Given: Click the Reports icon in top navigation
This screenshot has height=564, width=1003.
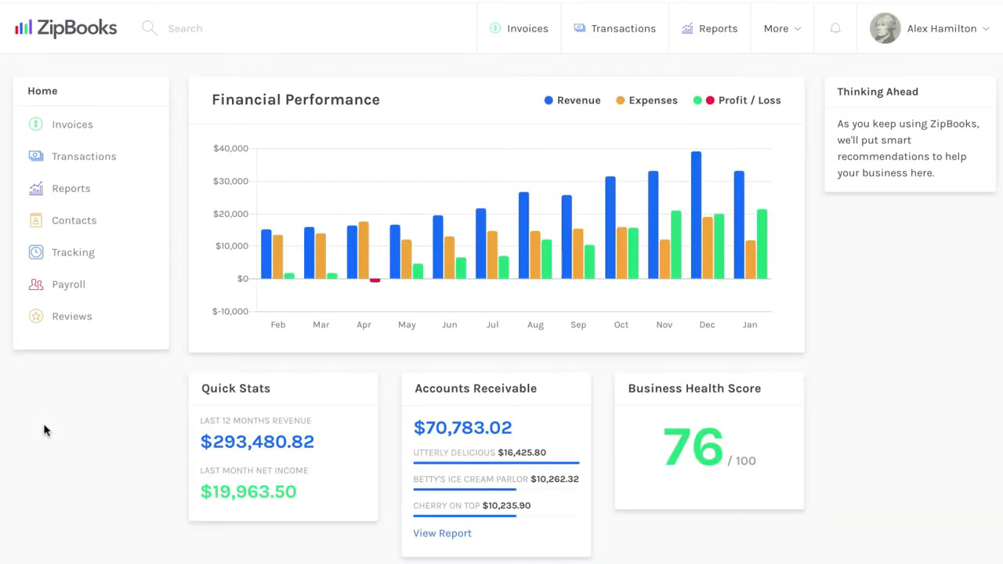Looking at the screenshot, I should (x=687, y=28).
